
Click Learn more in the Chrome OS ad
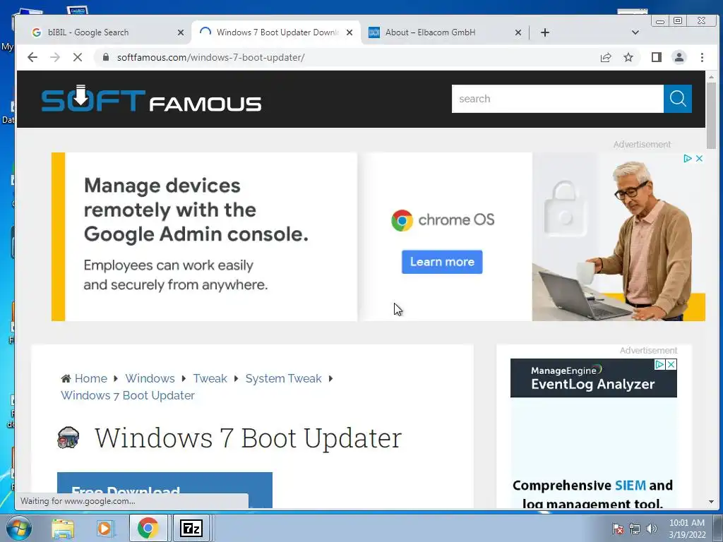click(x=442, y=262)
